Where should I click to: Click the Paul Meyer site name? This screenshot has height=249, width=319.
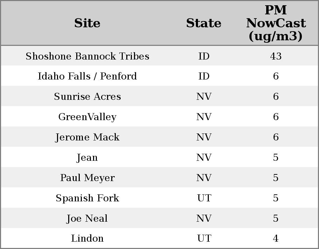click(x=87, y=178)
